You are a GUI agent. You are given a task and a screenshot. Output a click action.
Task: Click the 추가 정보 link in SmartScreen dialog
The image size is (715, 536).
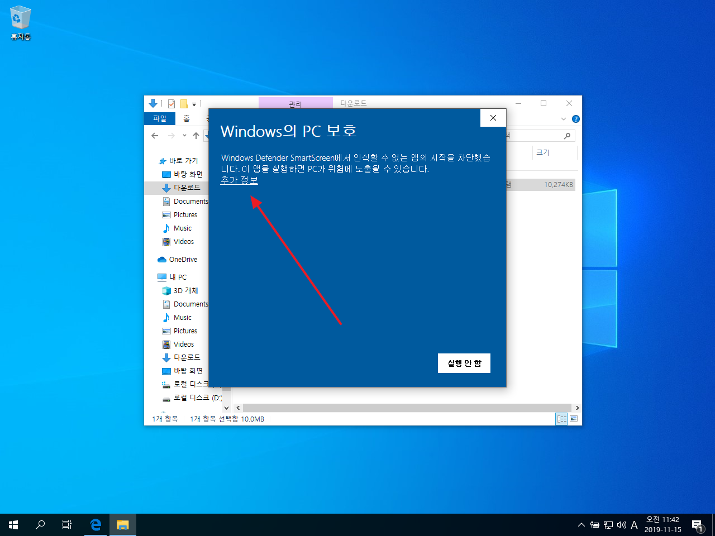[239, 180]
